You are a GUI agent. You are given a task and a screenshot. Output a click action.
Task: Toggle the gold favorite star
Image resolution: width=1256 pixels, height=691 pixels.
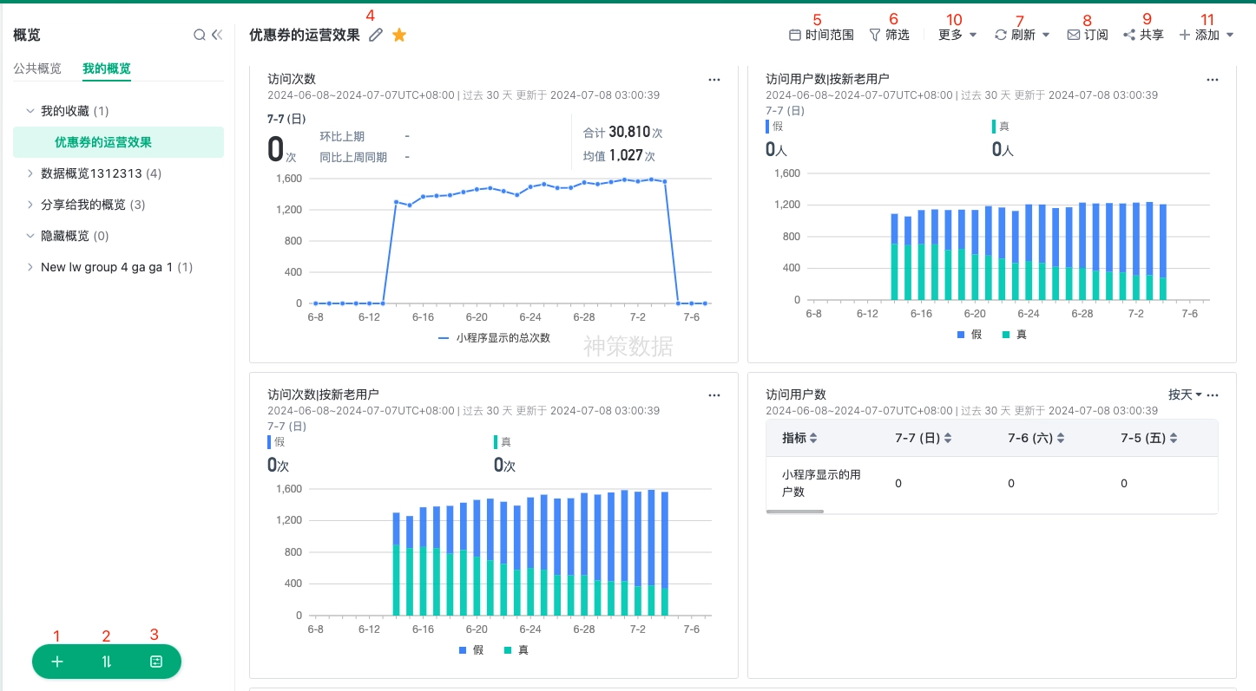(399, 35)
